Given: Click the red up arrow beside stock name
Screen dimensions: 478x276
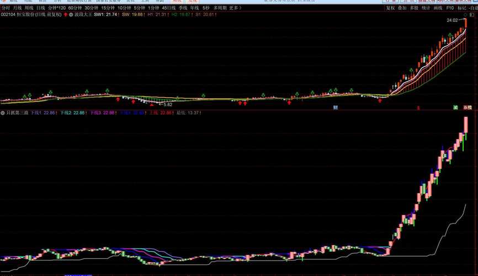Looking at the screenshot, I should click(x=66, y=15).
